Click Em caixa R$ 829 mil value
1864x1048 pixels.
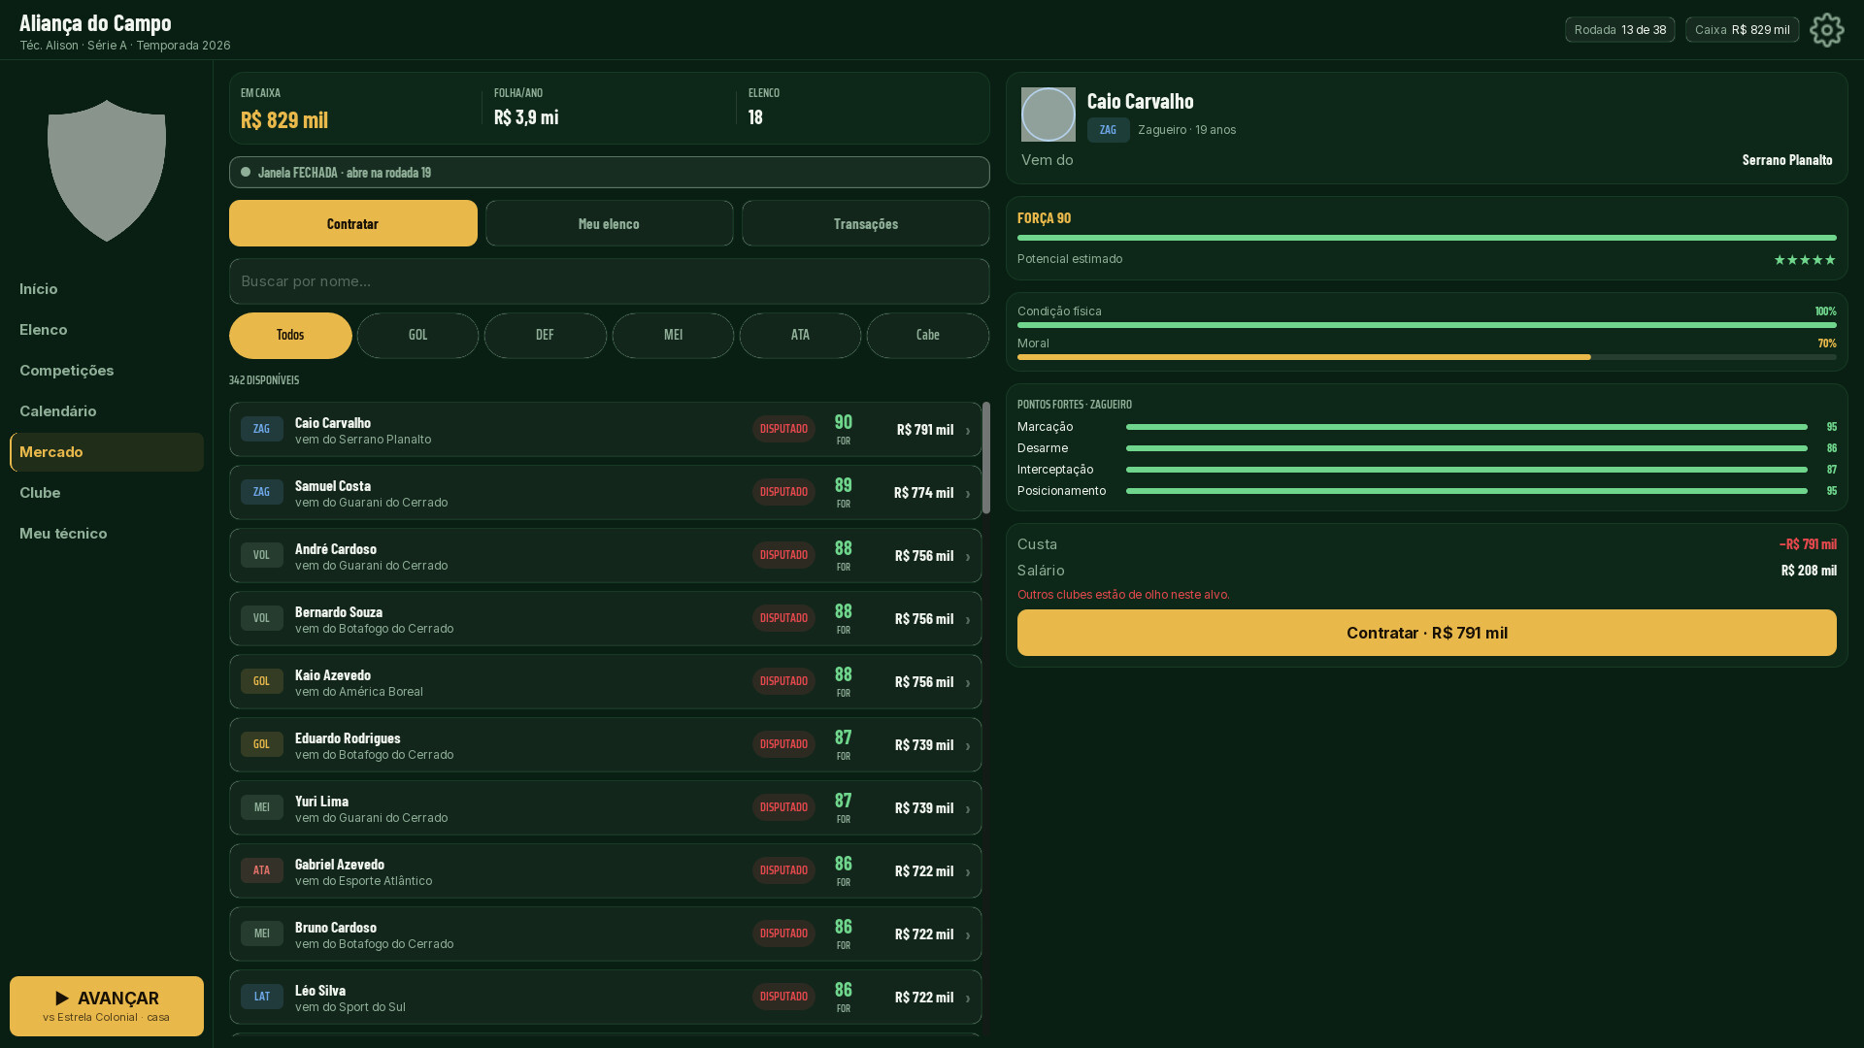(284, 119)
